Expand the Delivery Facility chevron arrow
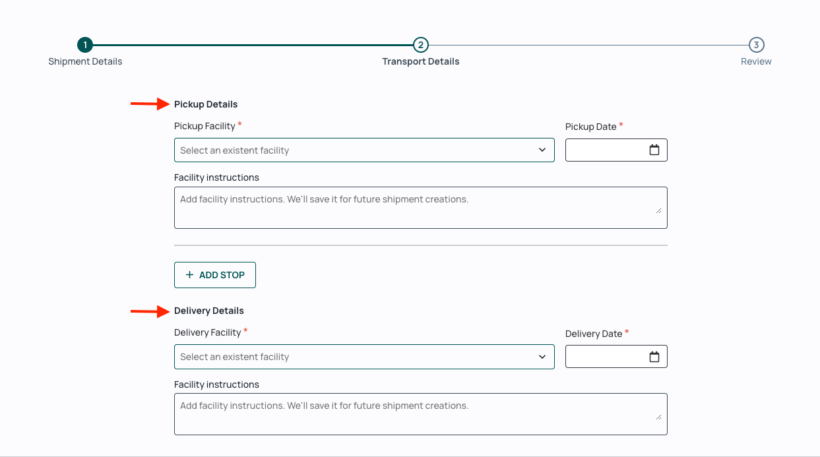The image size is (820, 457). click(542, 357)
